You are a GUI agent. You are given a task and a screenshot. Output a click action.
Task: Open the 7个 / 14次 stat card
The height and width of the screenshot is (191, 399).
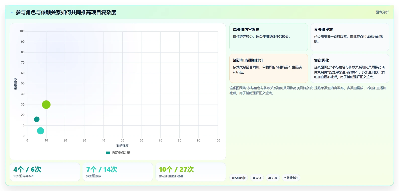[118, 172]
